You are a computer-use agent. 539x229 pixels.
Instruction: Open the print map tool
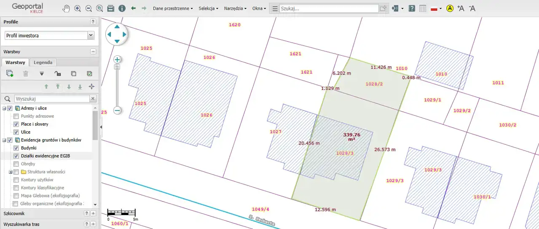click(110, 8)
